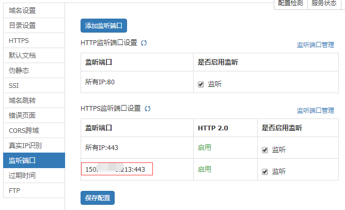Open 监听端口管理 link in HTTPS section
This screenshot has width=345, height=210.
click(x=315, y=111)
